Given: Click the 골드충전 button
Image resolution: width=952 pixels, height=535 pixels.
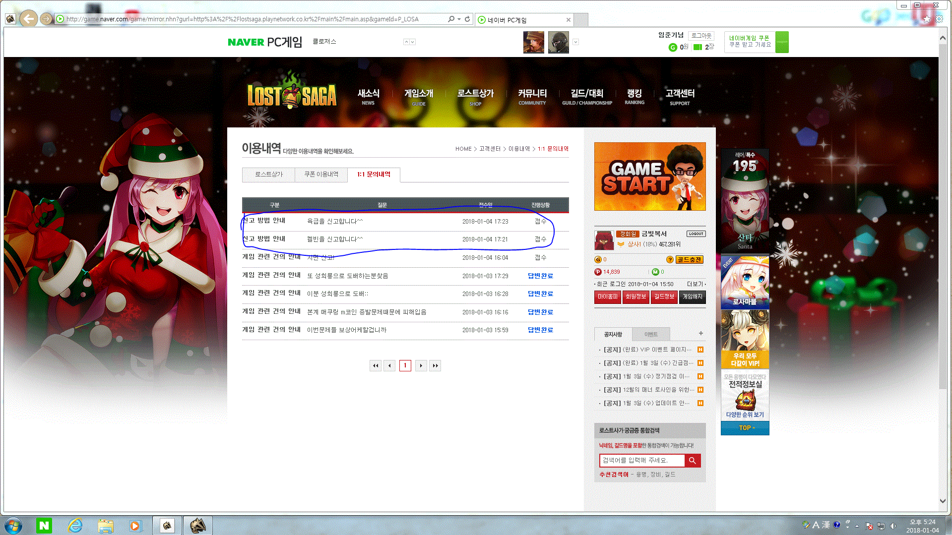Looking at the screenshot, I should coord(690,259).
